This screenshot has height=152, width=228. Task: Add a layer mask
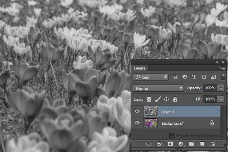pos(170,144)
